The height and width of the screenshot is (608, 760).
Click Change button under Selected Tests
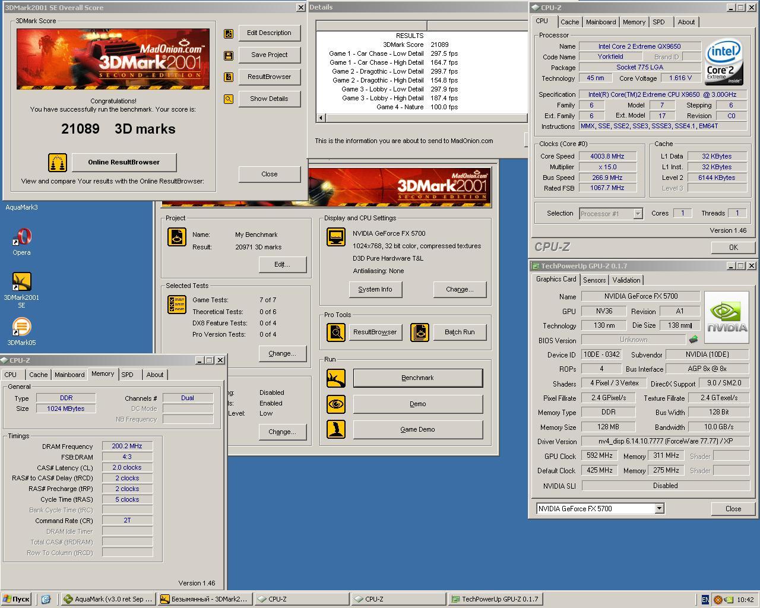click(x=283, y=354)
